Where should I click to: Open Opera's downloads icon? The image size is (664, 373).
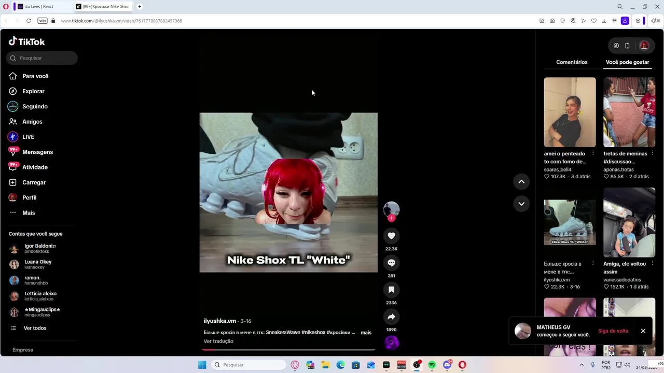tap(604, 21)
